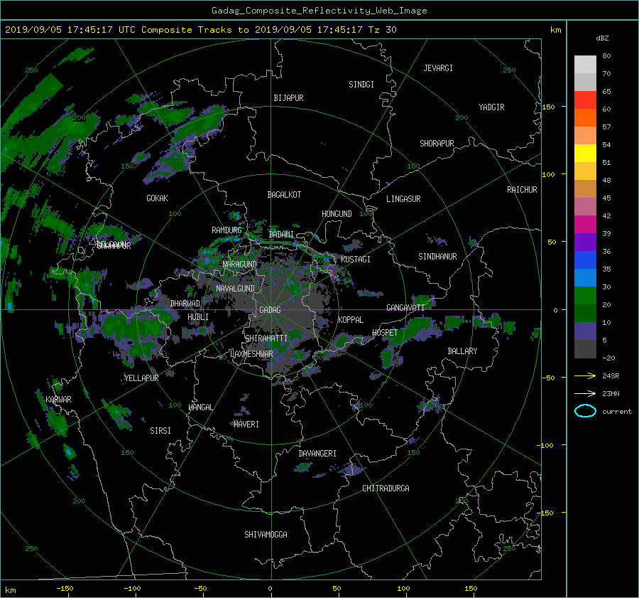Viewport: 639px width, 598px height.
Task: Click the dBZ legend heading
Action: coord(602,38)
